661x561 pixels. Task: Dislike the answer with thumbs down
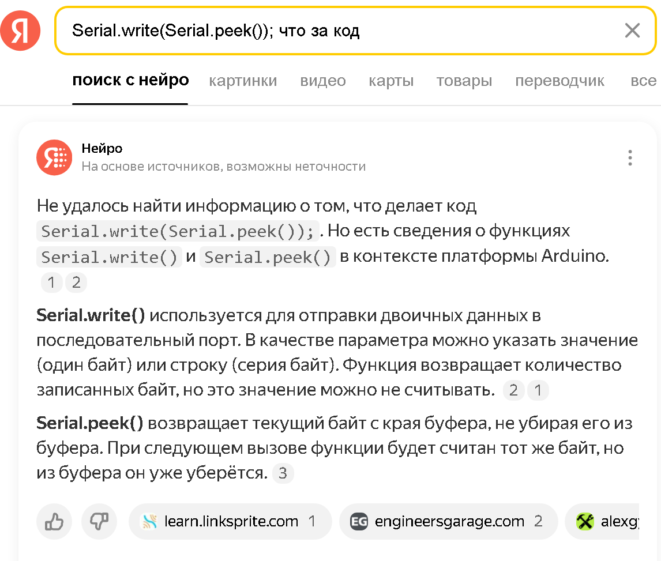(99, 522)
